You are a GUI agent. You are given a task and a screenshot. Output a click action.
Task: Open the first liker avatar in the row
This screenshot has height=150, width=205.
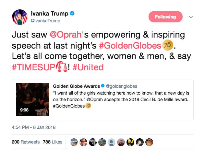tap(74, 142)
